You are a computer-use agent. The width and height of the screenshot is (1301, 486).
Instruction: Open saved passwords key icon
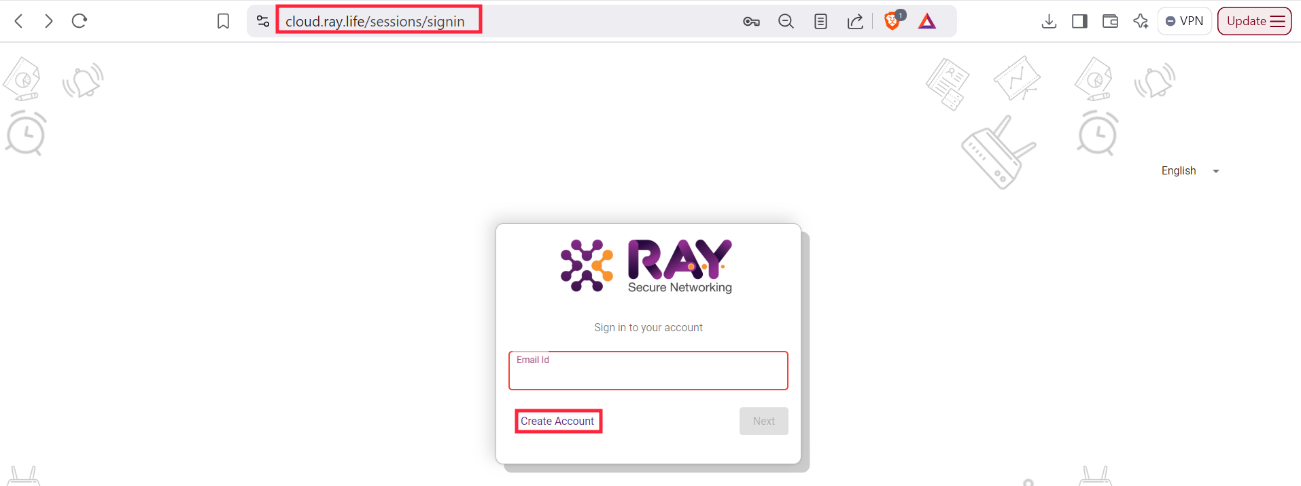(x=751, y=22)
